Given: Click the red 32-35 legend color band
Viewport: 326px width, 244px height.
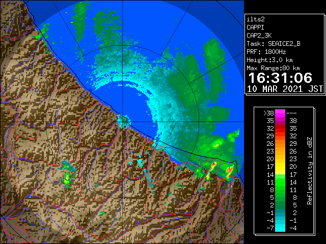Looking at the screenshot, I should pyautogui.click(x=280, y=129).
